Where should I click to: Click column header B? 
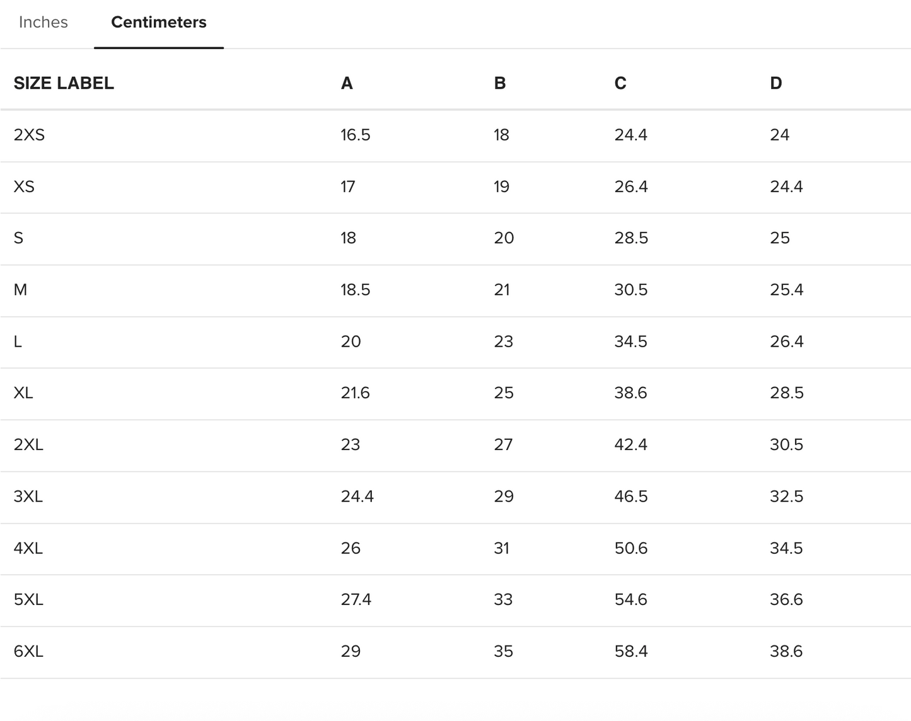click(x=500, y=83)
